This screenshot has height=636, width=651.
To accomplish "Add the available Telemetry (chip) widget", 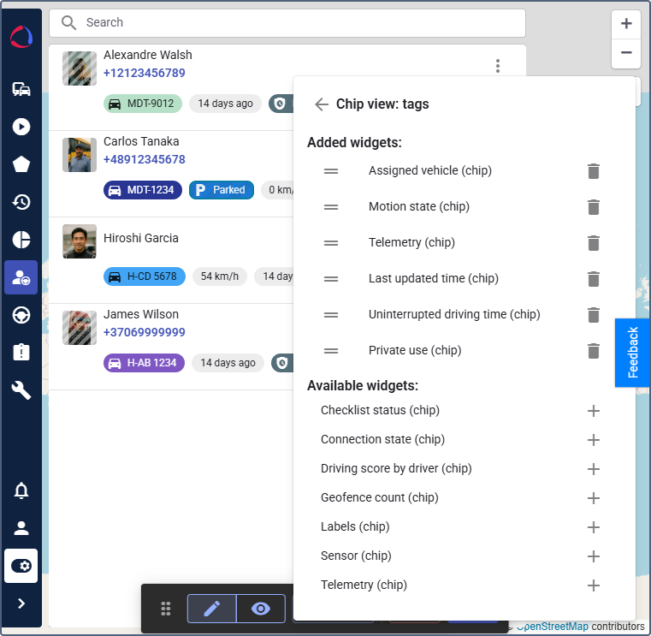I will [594, 585].
